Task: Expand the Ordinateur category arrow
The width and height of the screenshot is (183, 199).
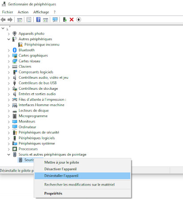Action: (x=8, y=127)
